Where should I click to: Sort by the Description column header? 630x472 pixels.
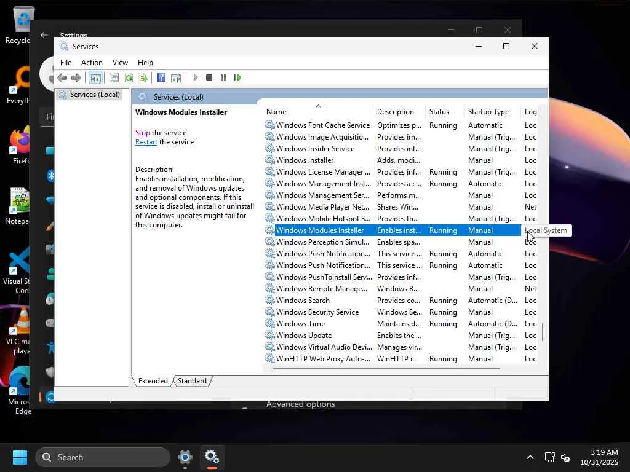click(399, 112)
